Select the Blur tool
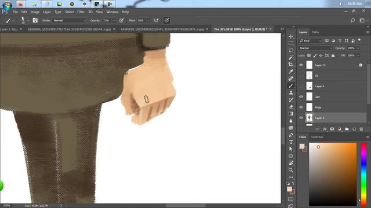 coord(291,121)
